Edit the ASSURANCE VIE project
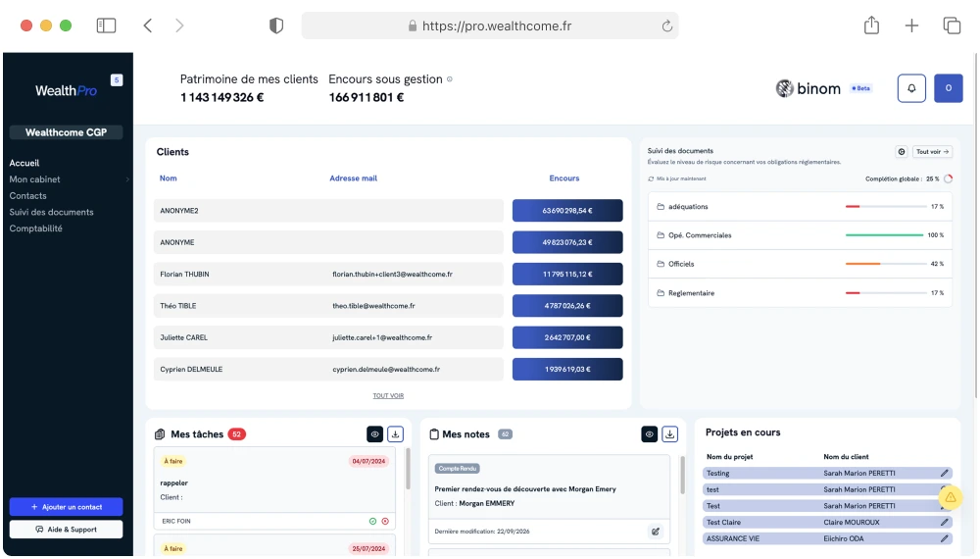This screenshot has width=980, height=559. [945, 538]
